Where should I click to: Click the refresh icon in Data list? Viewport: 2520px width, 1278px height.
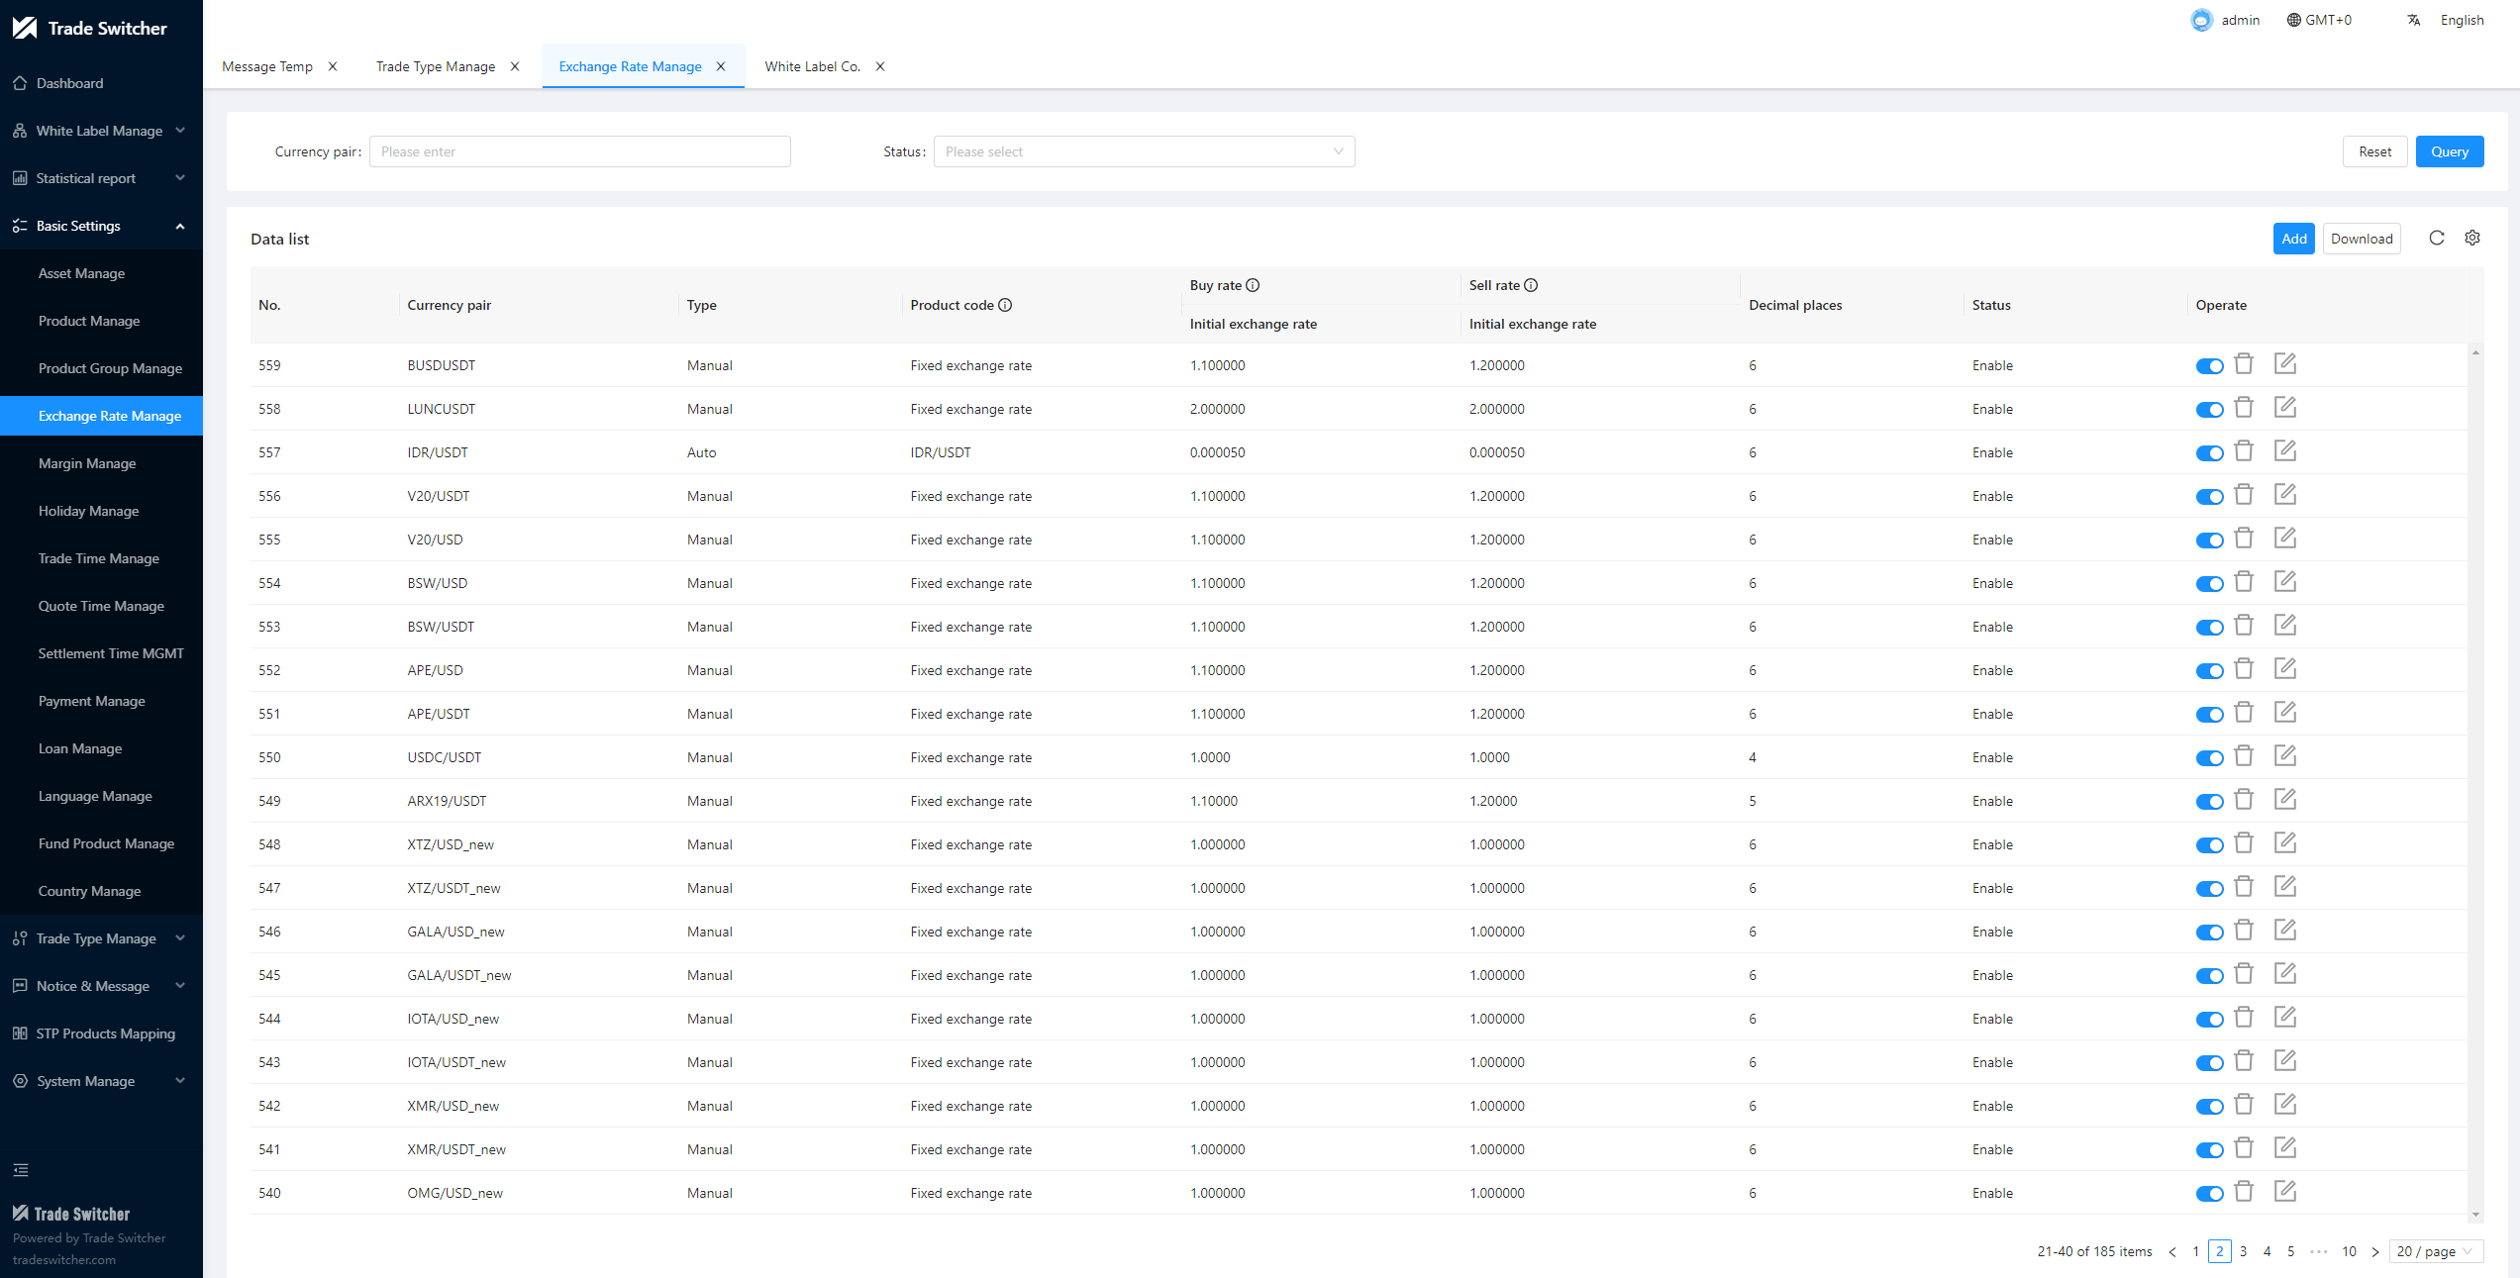(2437, 238)
